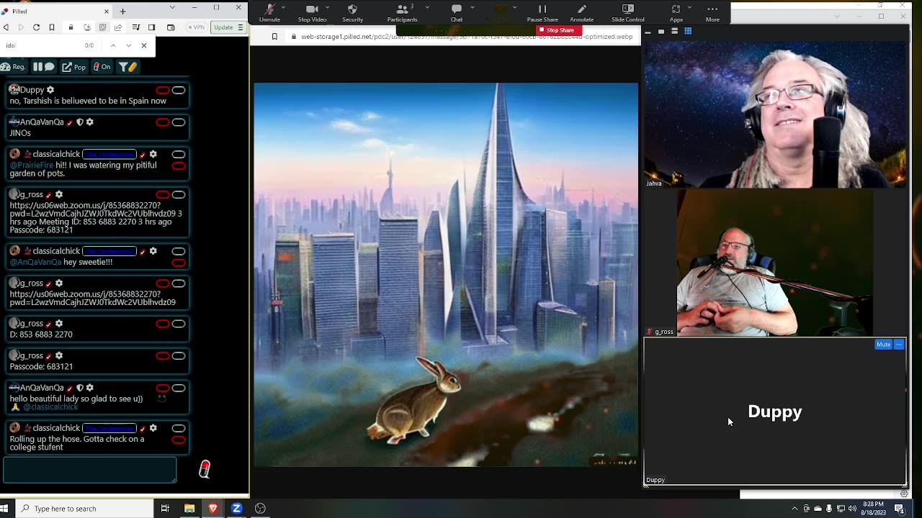Pop out the chat with Pop button

coord(73,67)
